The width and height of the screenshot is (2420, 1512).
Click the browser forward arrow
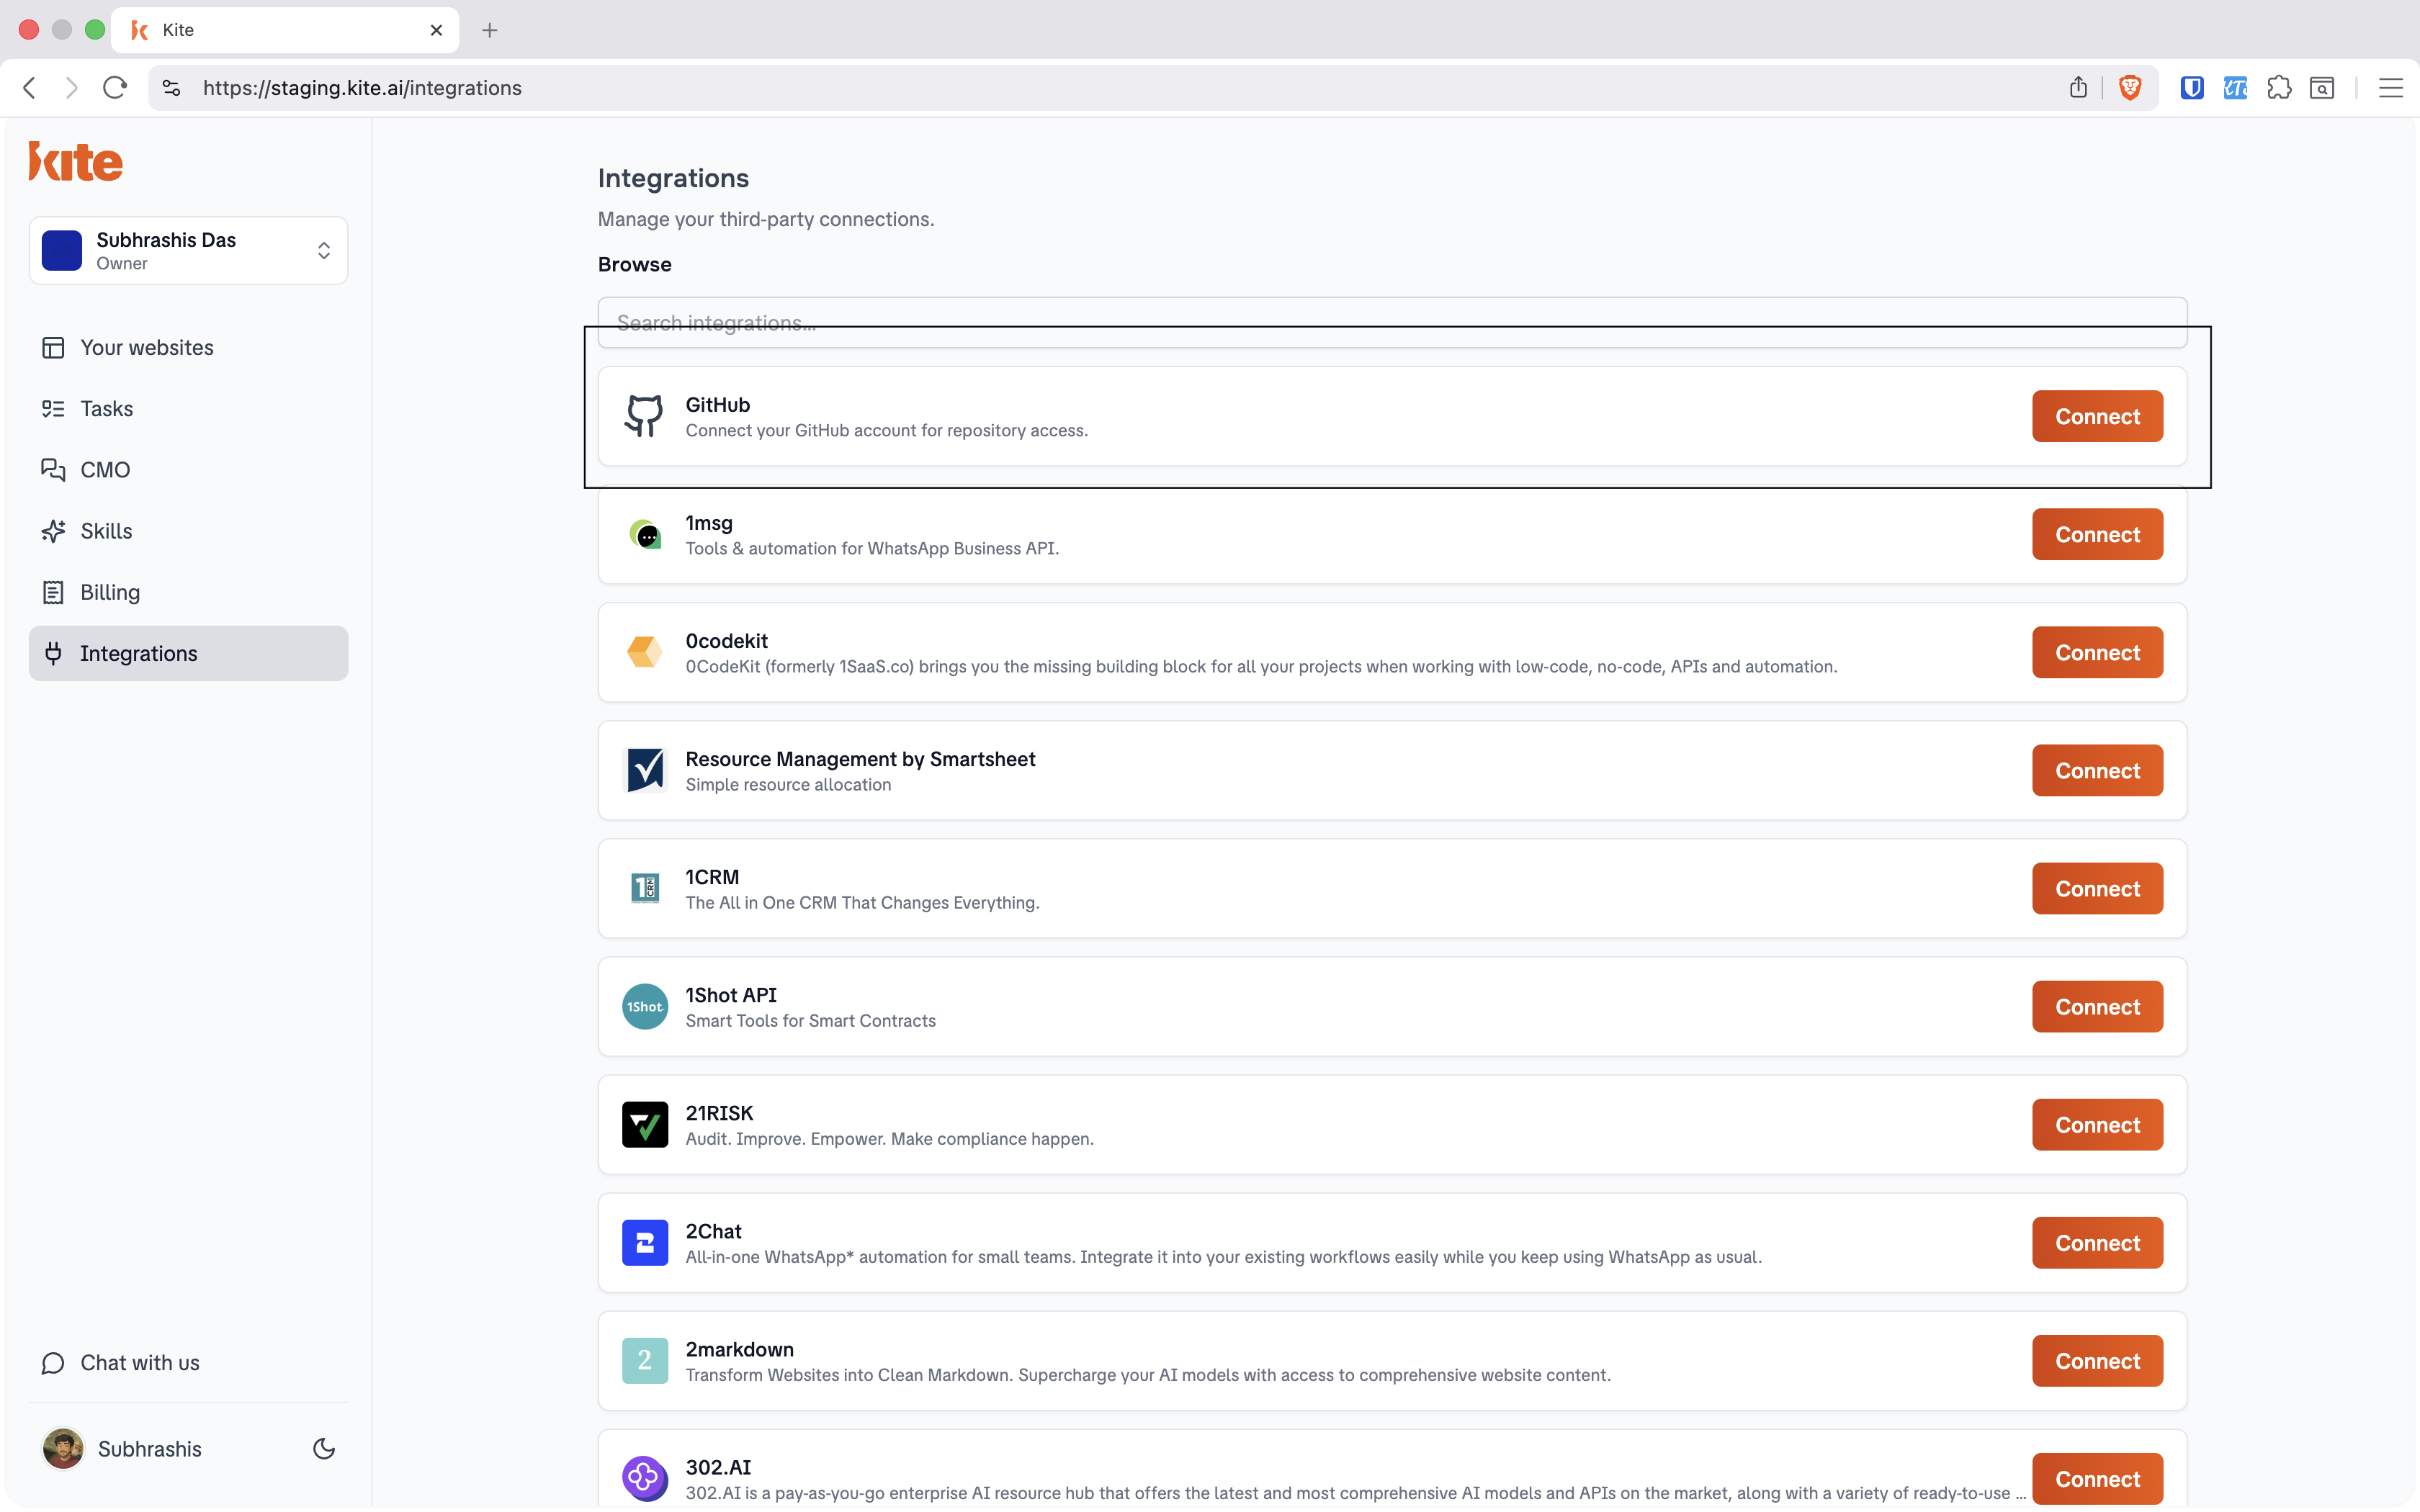[71, 88]
